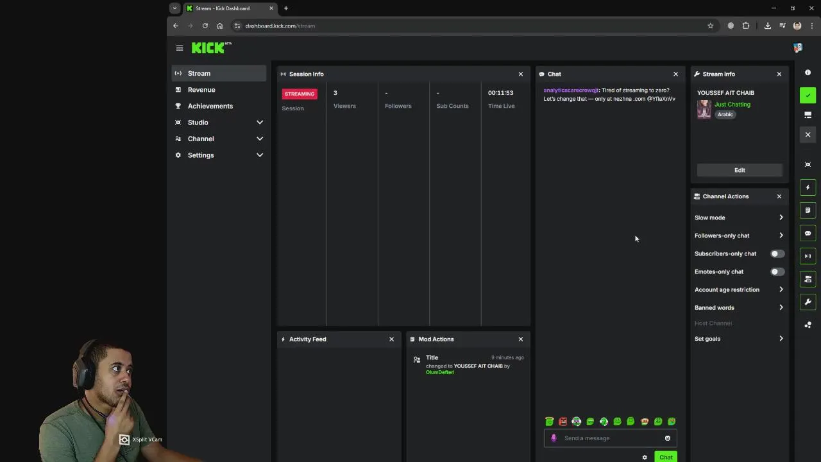Open Account age restriction options
This screenshot has width=821, height=462.
(x=739, y=289)
